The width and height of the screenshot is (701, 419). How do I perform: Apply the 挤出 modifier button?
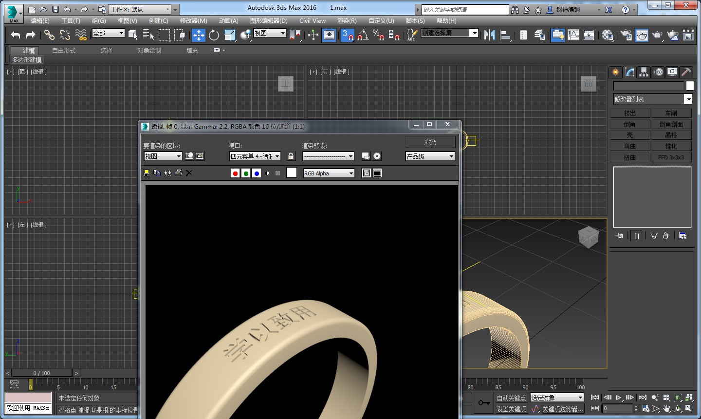point(630,113)
